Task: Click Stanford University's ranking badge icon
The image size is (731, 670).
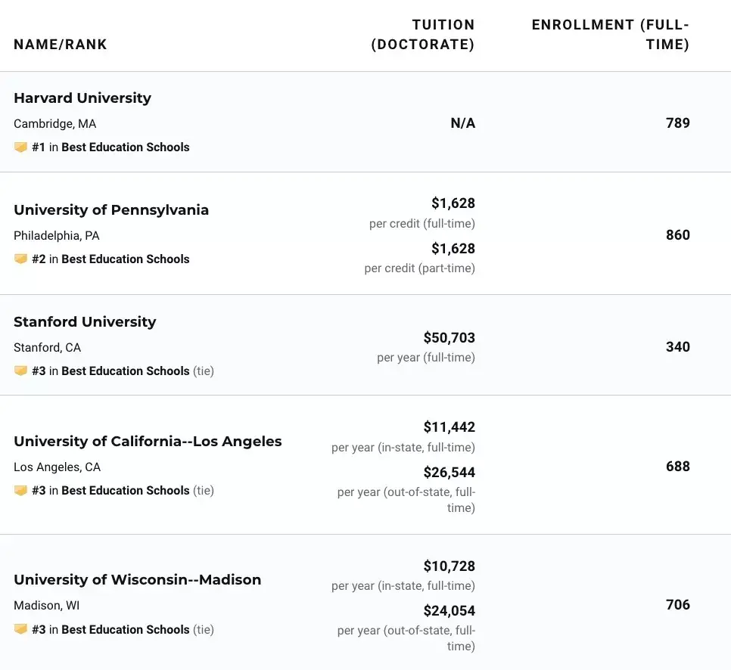Action: [20, 371]
